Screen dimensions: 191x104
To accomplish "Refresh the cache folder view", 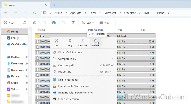I will click(35, 13).
